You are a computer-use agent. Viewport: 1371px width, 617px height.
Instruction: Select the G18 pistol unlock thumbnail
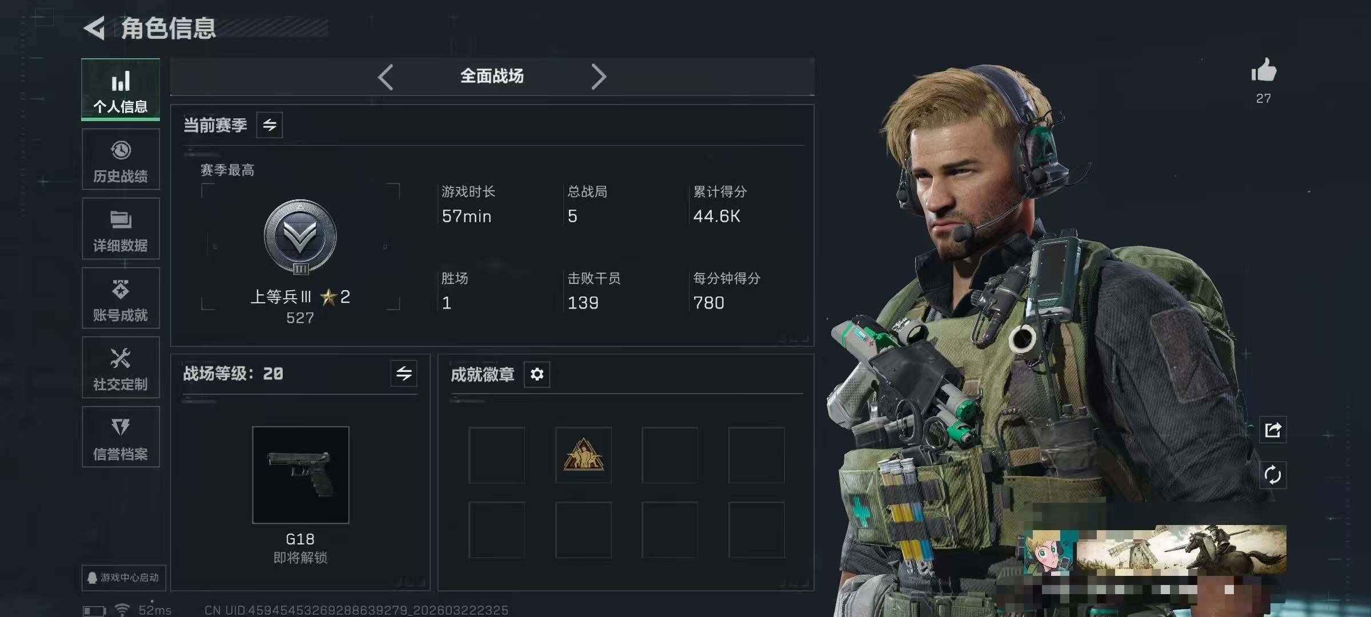(x=300, y=475)
